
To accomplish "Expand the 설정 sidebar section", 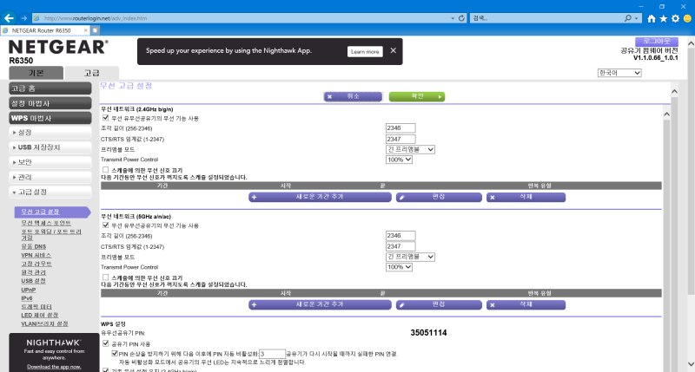I will point(50,133).
